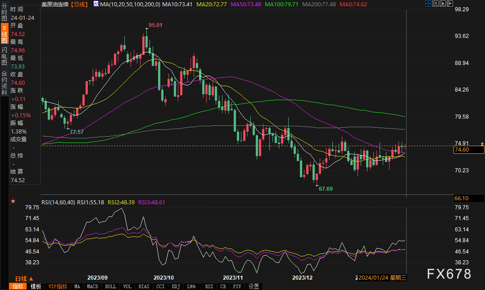Show the CCI indicator
Screen dimensions: 485x290
(160, 286)
